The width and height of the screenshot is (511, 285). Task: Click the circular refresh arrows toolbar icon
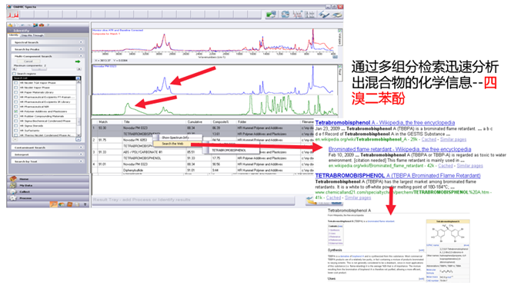pyautogui.click(x=286, y=15)
